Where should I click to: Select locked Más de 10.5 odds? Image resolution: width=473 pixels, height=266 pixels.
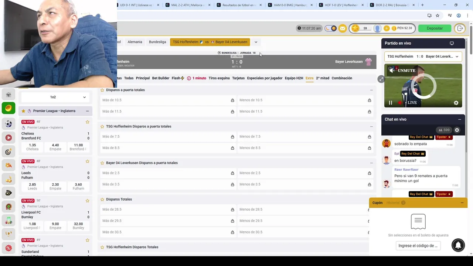pyautogui.click(x=168, y=100)
